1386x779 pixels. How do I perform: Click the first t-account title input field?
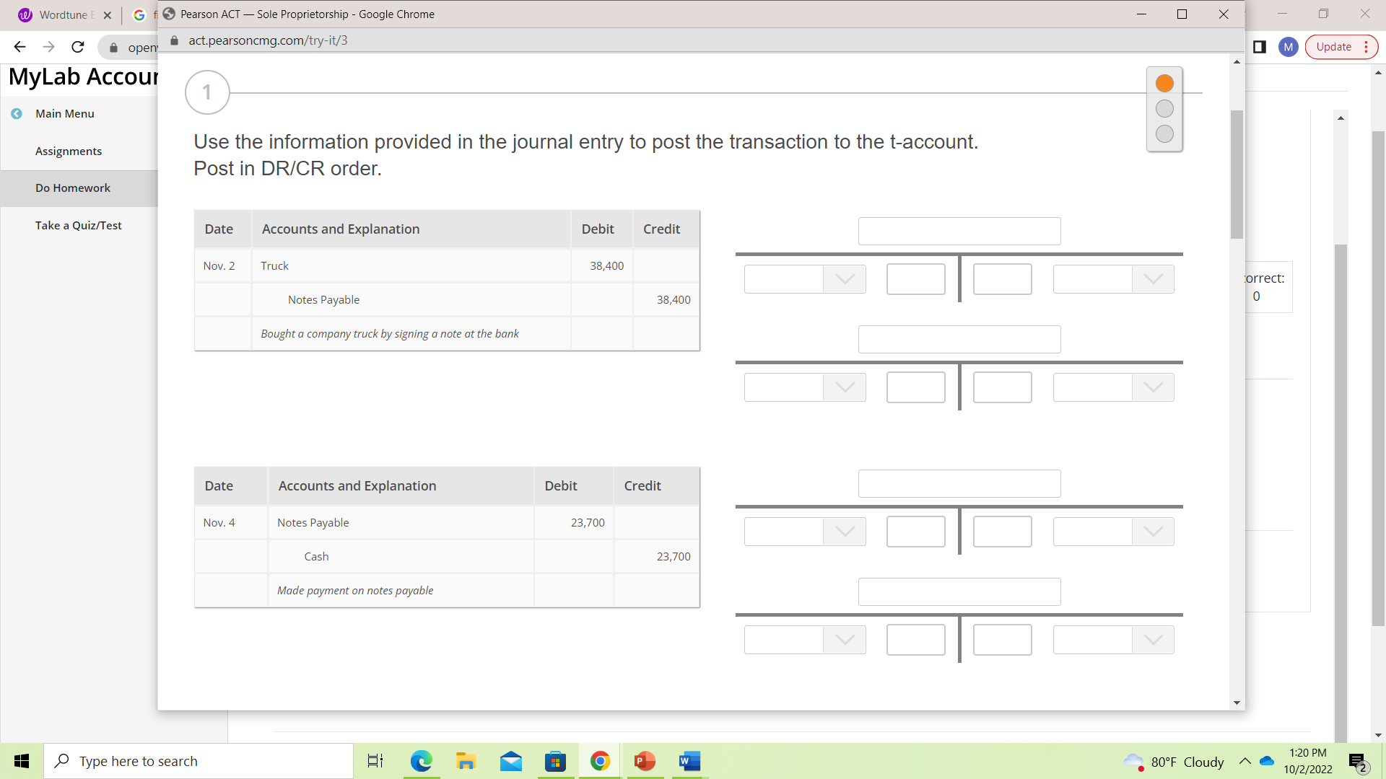(959, 231)
